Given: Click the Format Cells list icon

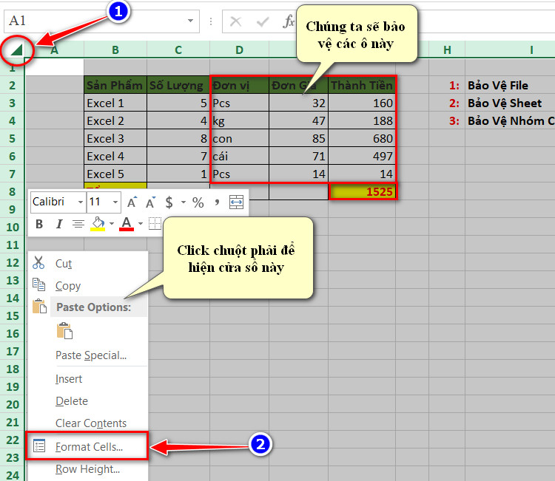Looking at the screenshot, I should click(x=39, y=446).
